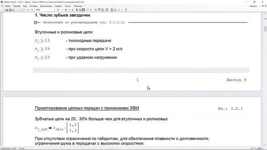
Task: Click the vertical scrollbar thumb
Action: click(265, 29)
